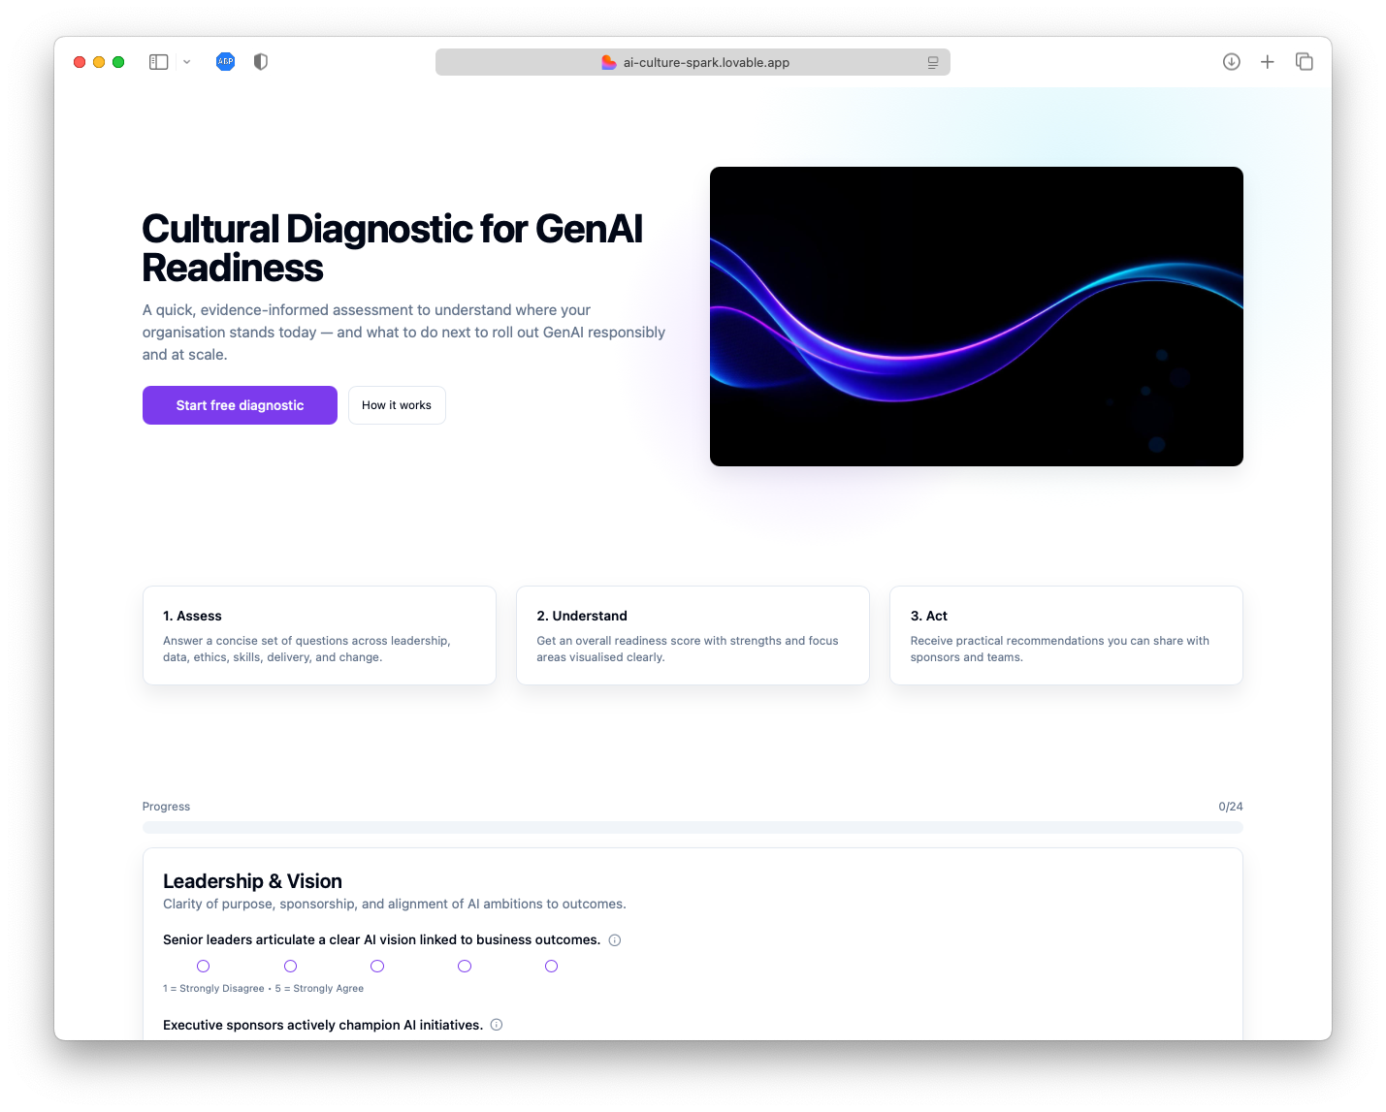Click the hero wave image

click(x=977, y=316)
